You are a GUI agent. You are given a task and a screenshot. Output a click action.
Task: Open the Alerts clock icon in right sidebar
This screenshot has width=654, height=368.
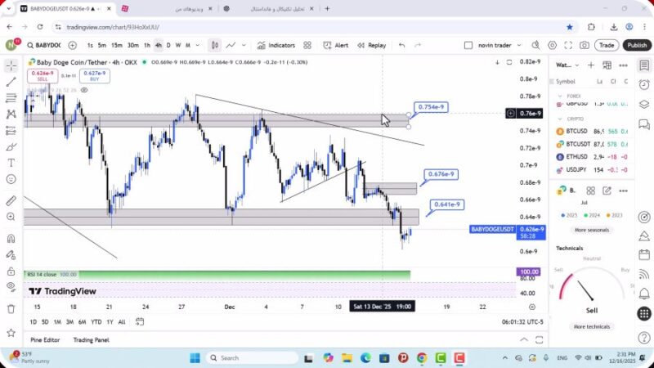644,83
